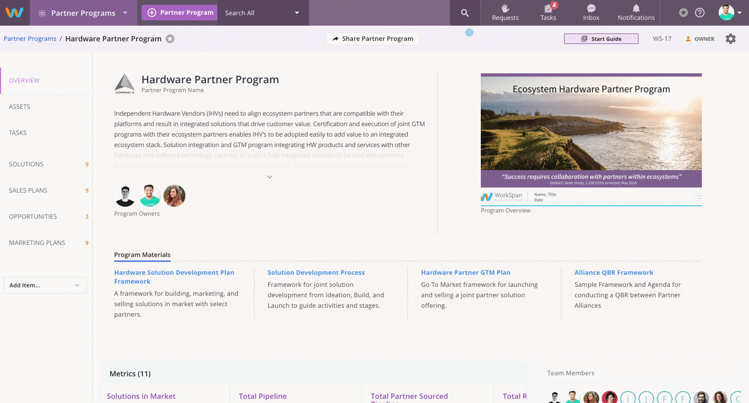Open the settings gear icon
This screenshot has width=749, height=403.
[x=731, y=39]
